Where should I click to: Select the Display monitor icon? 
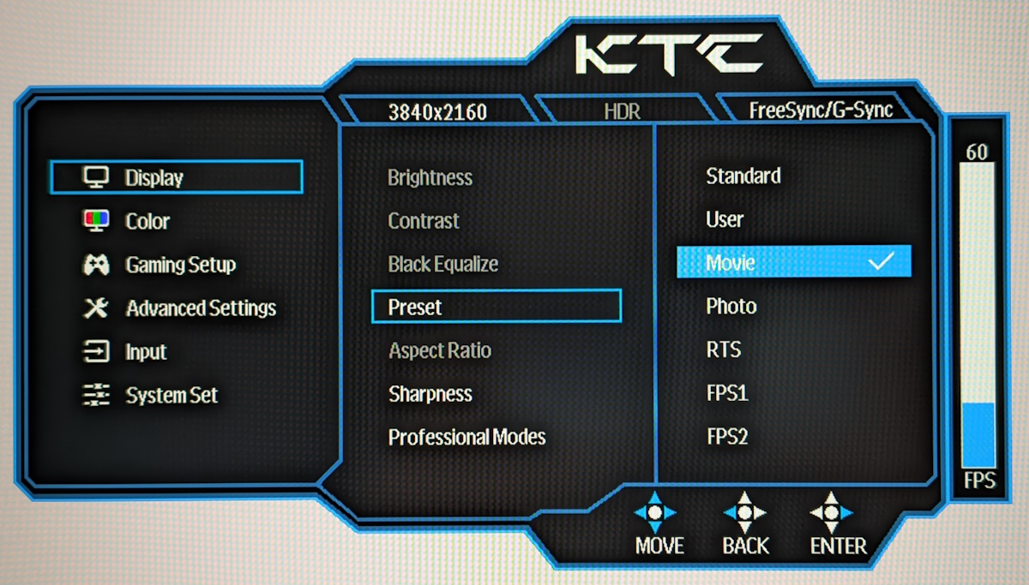pos(95,177)
